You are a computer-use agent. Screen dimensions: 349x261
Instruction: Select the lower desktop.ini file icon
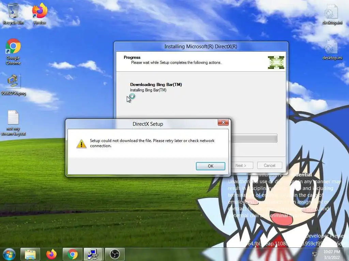pyautogui.click(x=332, y=50)
